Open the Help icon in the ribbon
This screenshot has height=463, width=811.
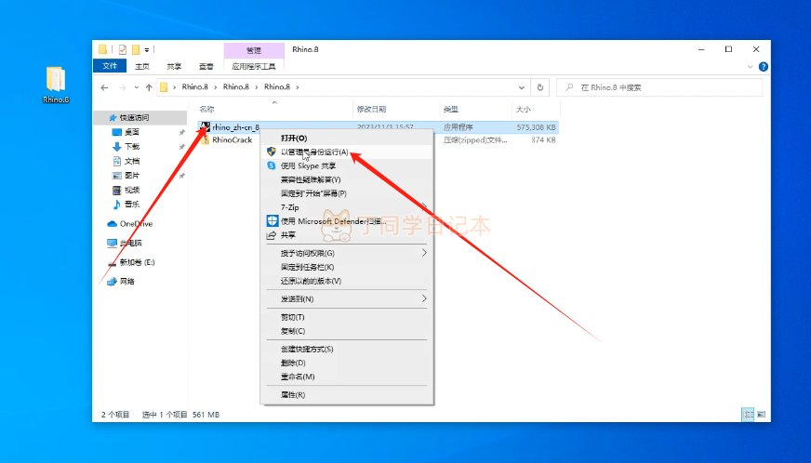[763, 66]
